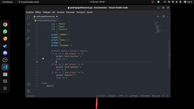Screen dimensions: 194x109
Task: Open the Arquivo menu
Action: coord(30,12)
